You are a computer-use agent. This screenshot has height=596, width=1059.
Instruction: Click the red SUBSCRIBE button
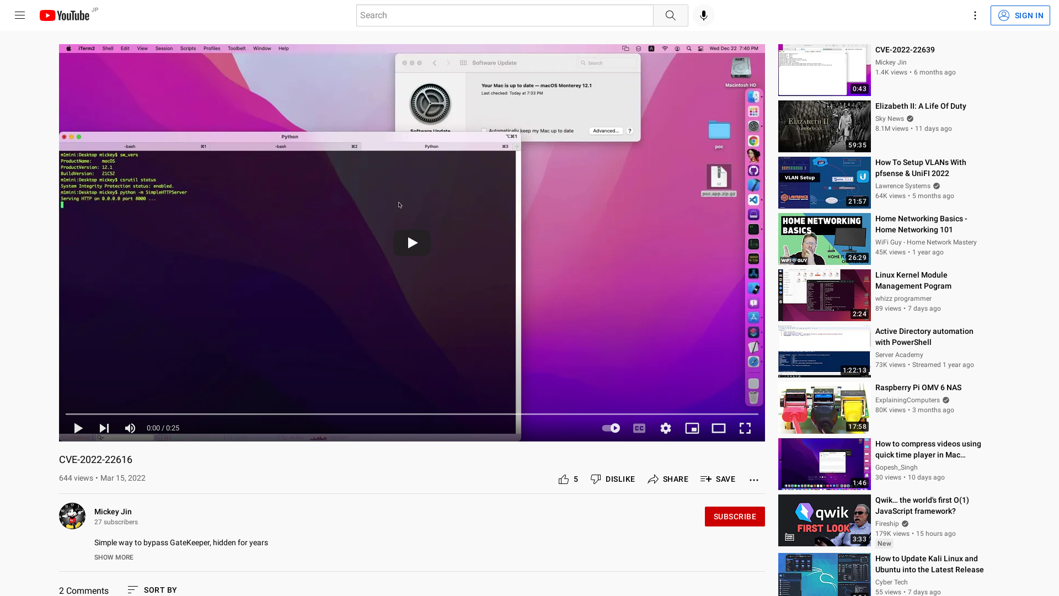[x=735, y=517]
